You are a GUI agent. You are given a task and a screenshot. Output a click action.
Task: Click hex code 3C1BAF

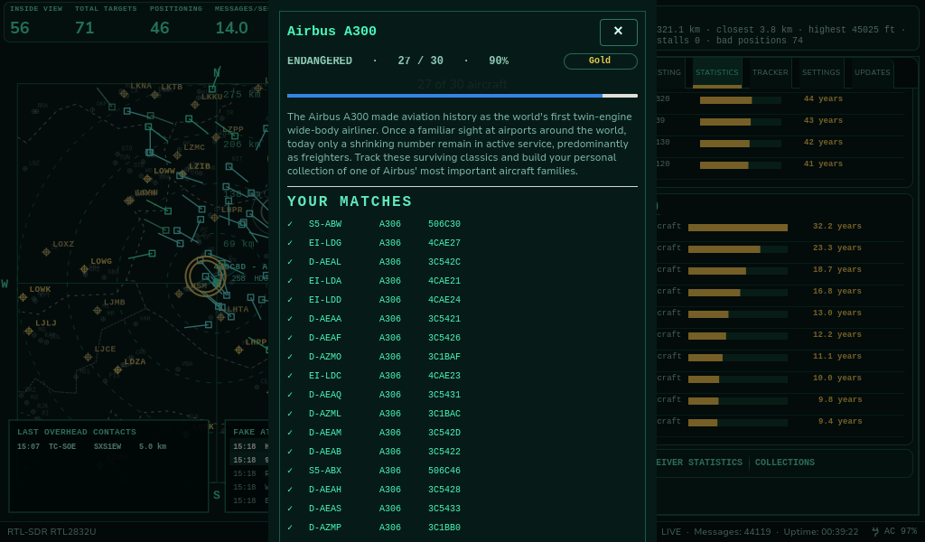(x=444, y=357)
